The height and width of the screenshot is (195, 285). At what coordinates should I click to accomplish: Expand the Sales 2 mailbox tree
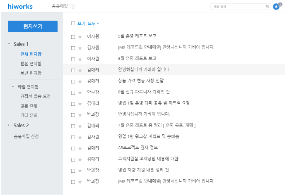pos(9,126)
